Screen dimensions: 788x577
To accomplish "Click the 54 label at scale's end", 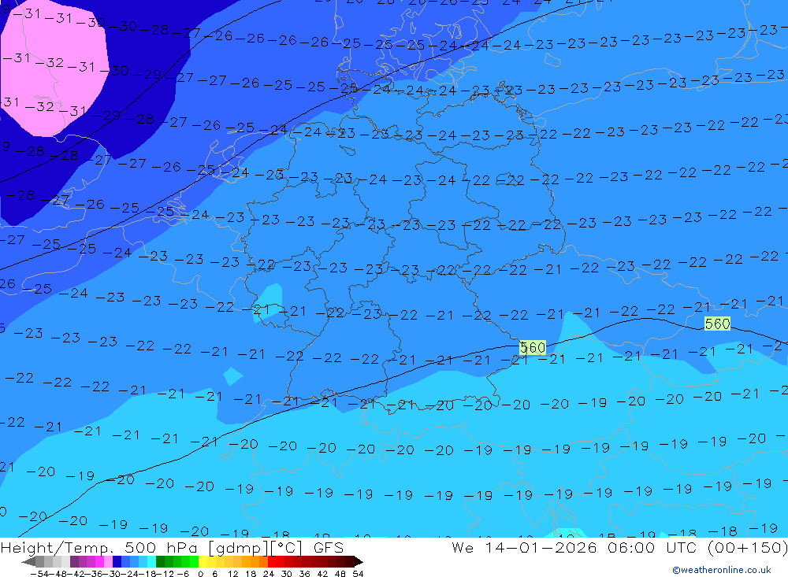I will [x=358, y=574].
